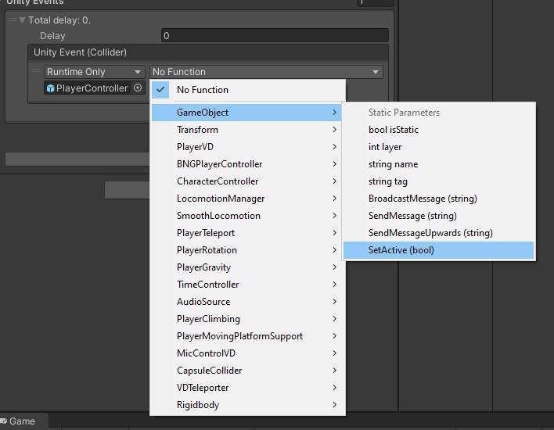
Task: Open the PlayerClimbing submenu
Action: tap(248, 319)
